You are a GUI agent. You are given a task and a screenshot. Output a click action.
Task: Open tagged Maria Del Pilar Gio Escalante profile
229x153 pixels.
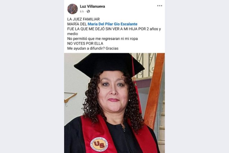pyautogui.click(x=112, y=24)
